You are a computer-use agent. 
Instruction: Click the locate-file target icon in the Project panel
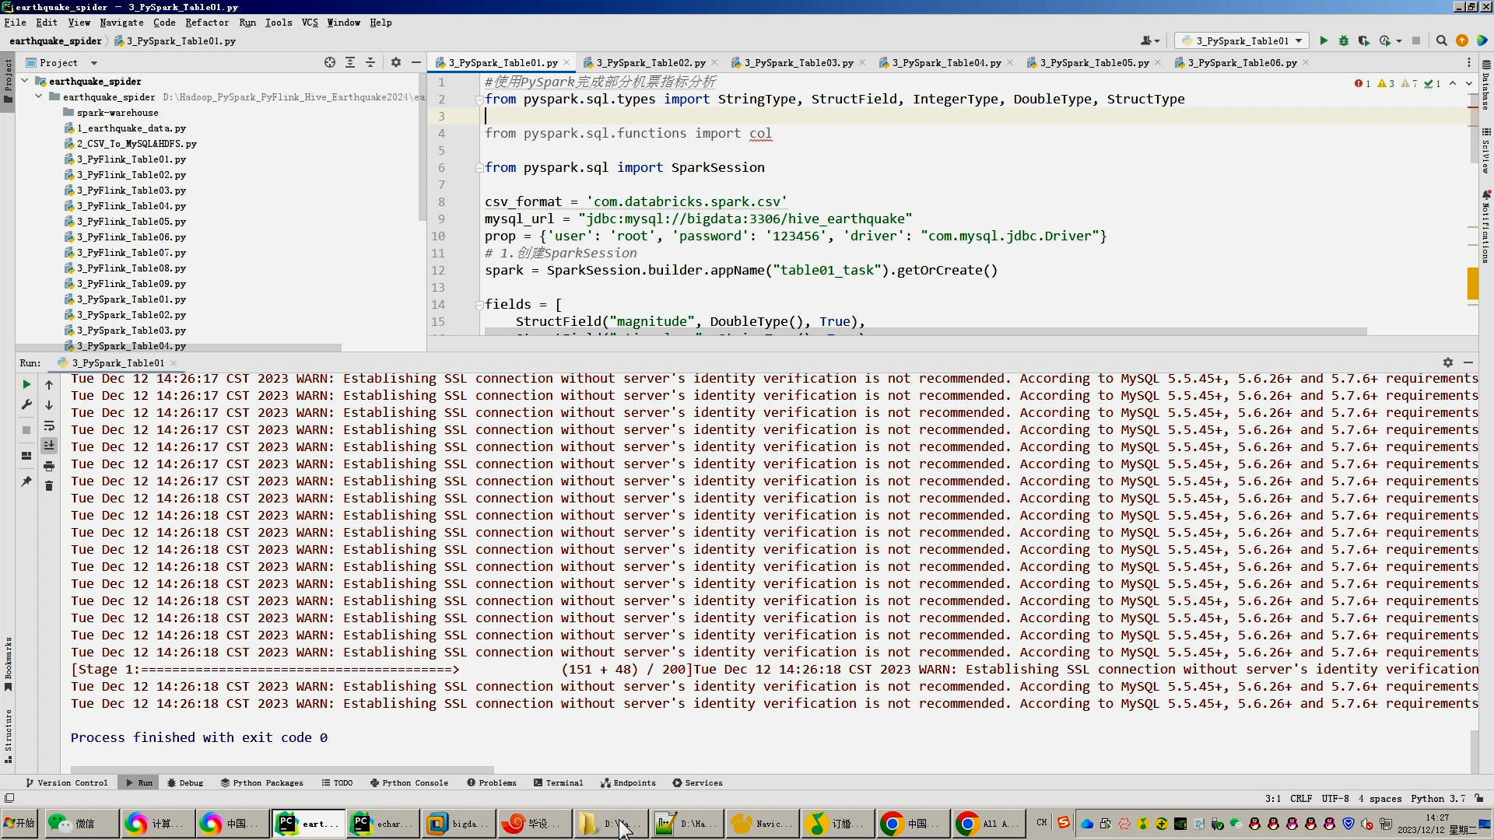tap(330, 62)
